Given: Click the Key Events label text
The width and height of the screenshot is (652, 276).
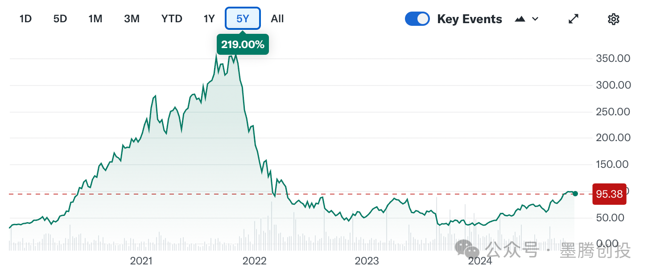Looking at the screenshot, I should tap(470, 19).
